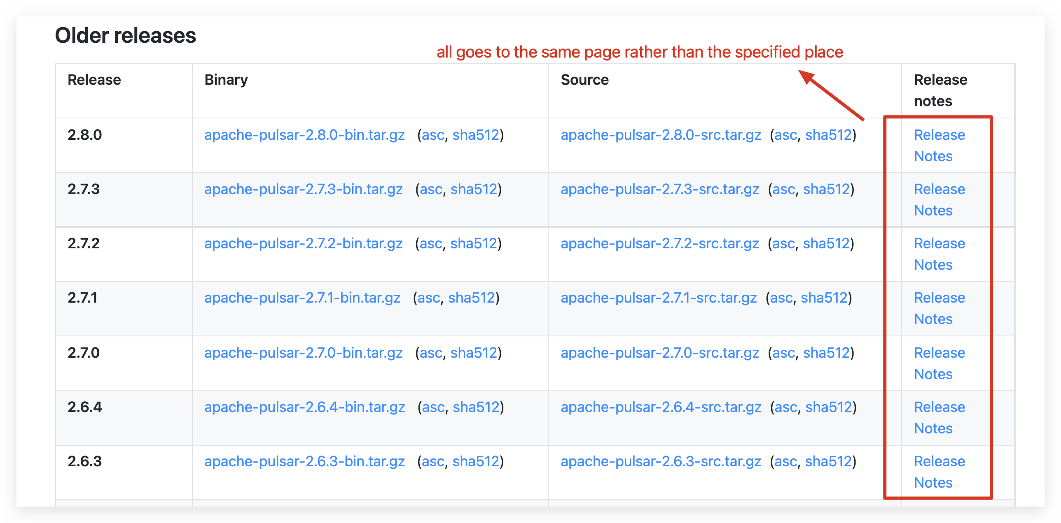Viewport: 1061px width, 523px height.
Task: Open Release Notes for version 2.7.2
Action: pyautogui.click(x=939, y=254)
